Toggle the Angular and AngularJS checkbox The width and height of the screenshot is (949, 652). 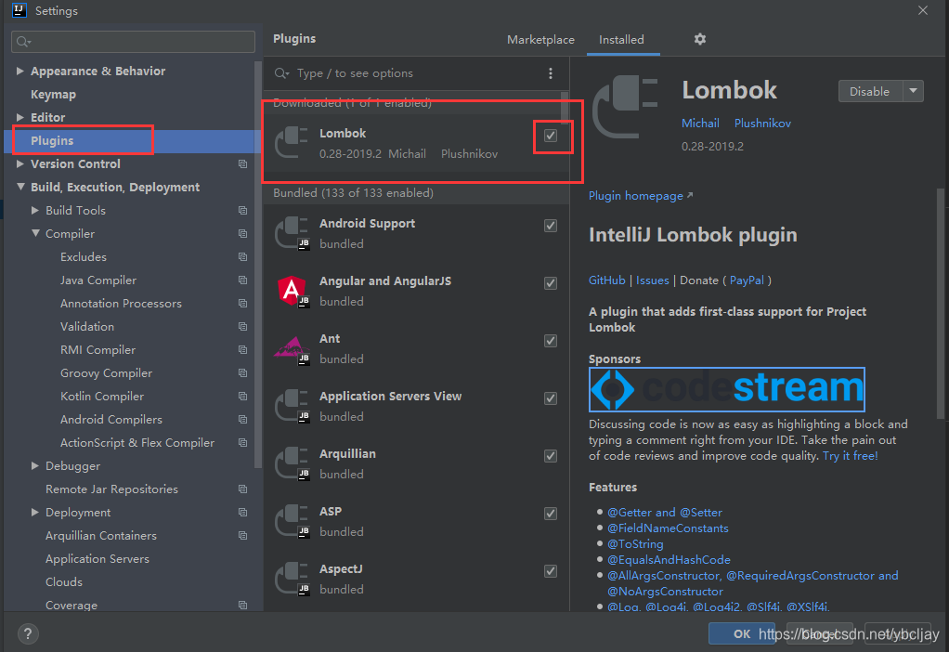point(550,283)
